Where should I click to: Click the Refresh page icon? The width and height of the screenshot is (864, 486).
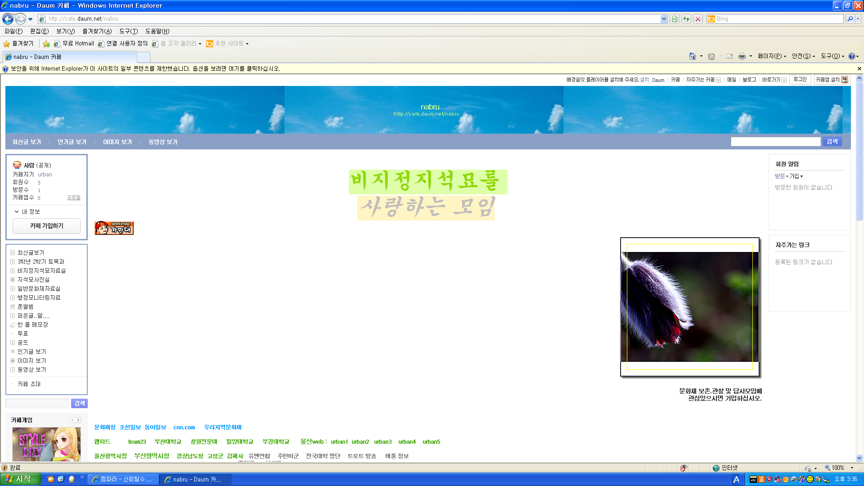point(686,19)
